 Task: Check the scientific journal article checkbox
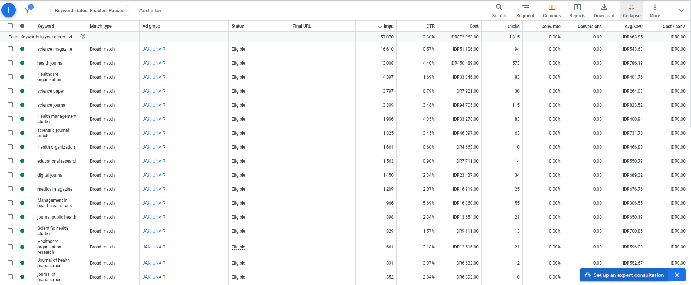pyautogui.click(x=10, y=133)
